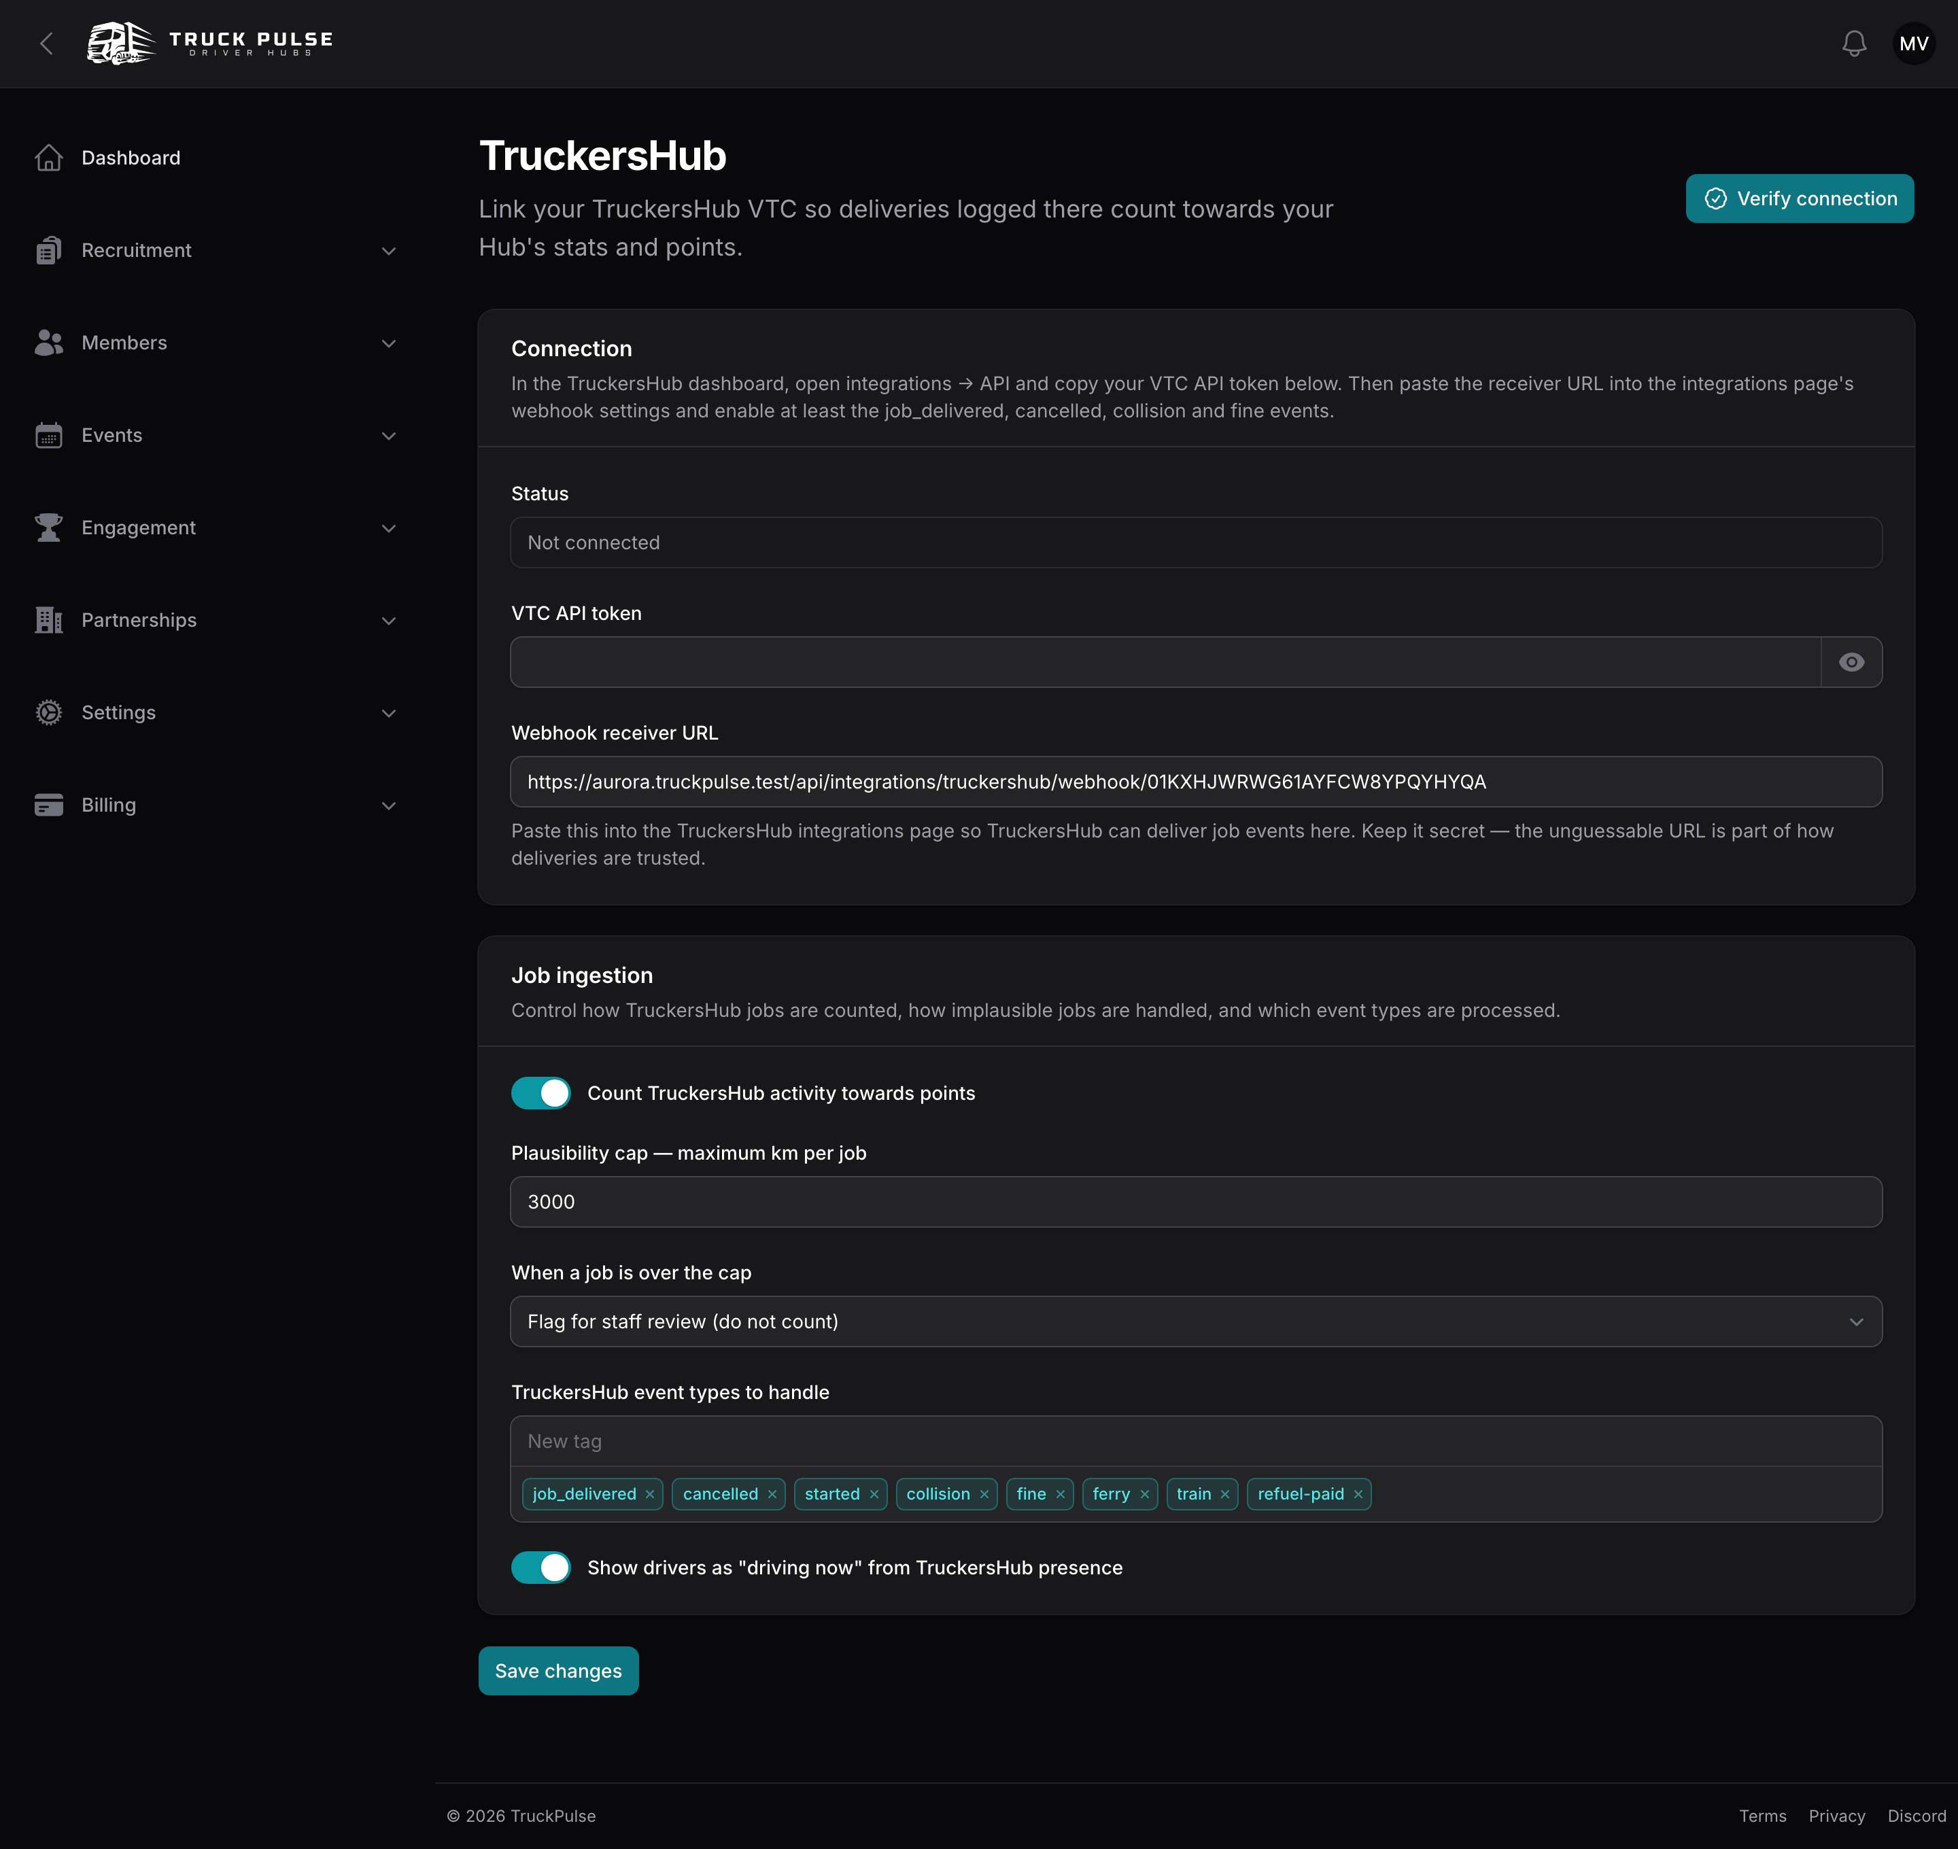Viewport: 1958px width, 1849px height.
Task: Click the Verify connection button
Action: pos(1800,199)
